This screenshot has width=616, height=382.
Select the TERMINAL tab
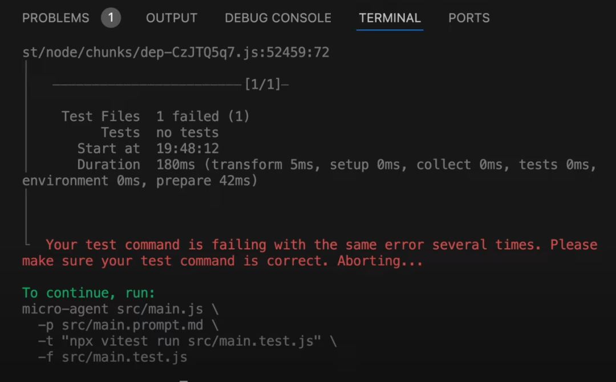click(x=390, y=18)
